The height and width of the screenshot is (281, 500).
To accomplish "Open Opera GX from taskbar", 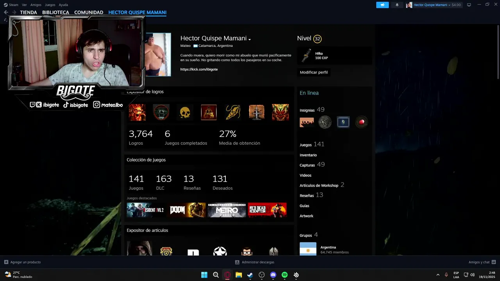I will (x=227, y=275).
